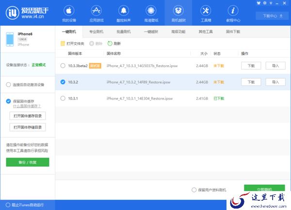Enable 连接后自动激活设备 option

pyautogui.click(x=8, y=85)
